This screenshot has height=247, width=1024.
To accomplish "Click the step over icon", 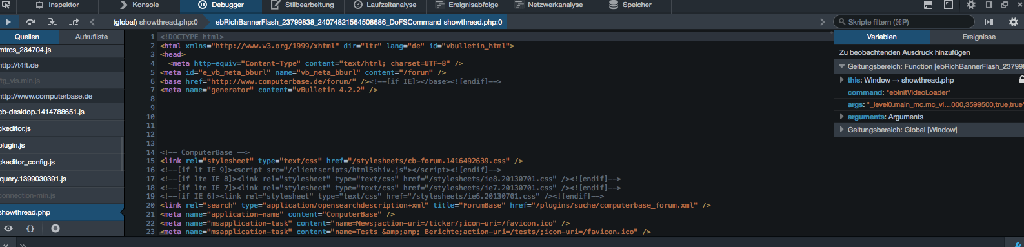I will (x=30, y=22).
